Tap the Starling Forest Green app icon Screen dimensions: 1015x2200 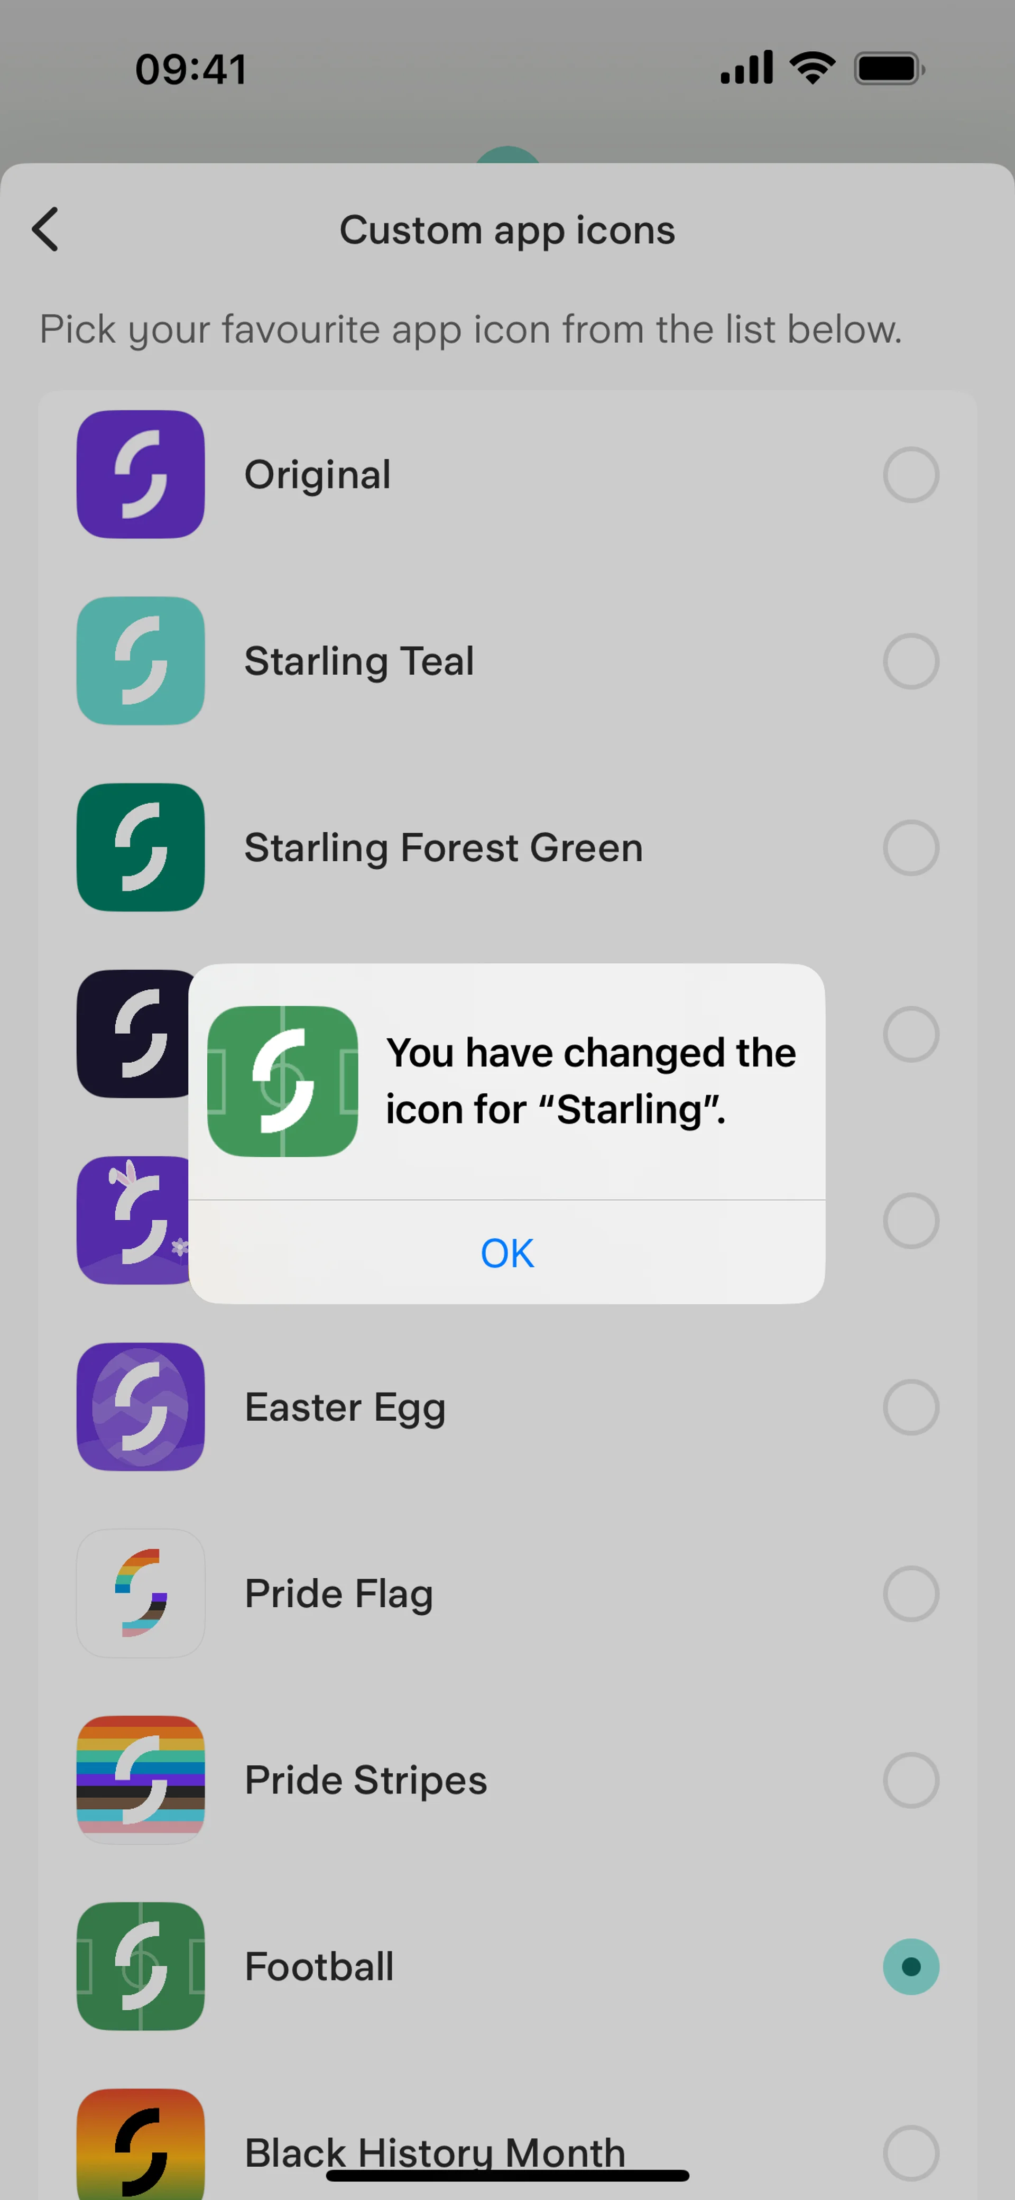point(141,847)
